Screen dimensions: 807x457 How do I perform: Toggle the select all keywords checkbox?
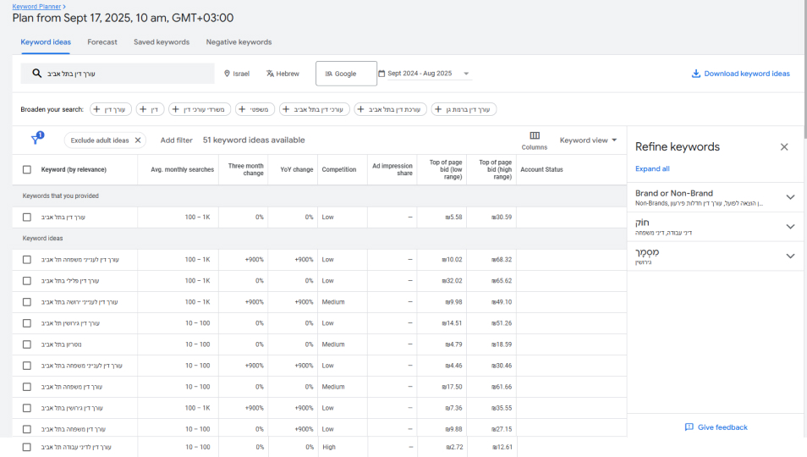pyautogui.click(x=27, y=169)
